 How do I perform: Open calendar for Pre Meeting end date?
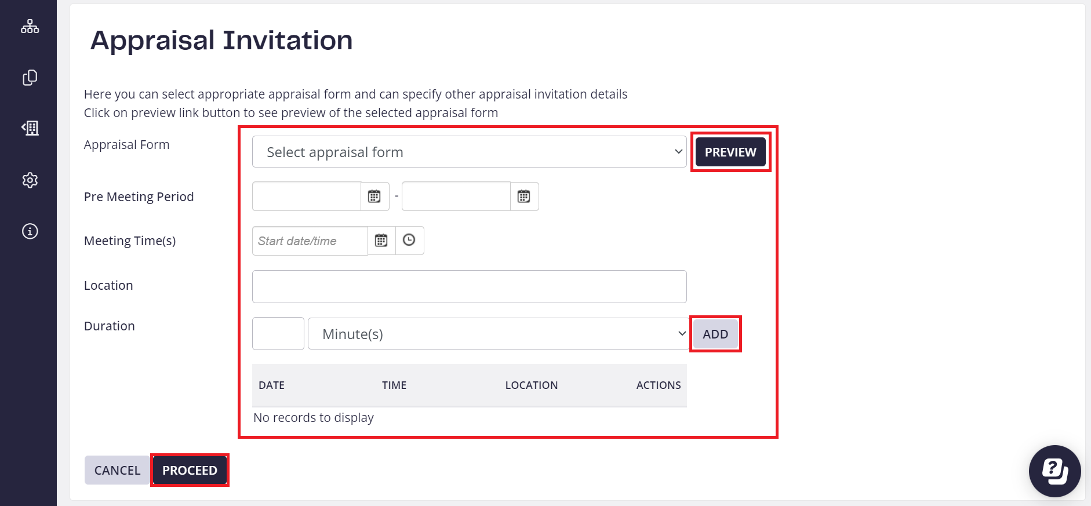(x=524, y=196)
